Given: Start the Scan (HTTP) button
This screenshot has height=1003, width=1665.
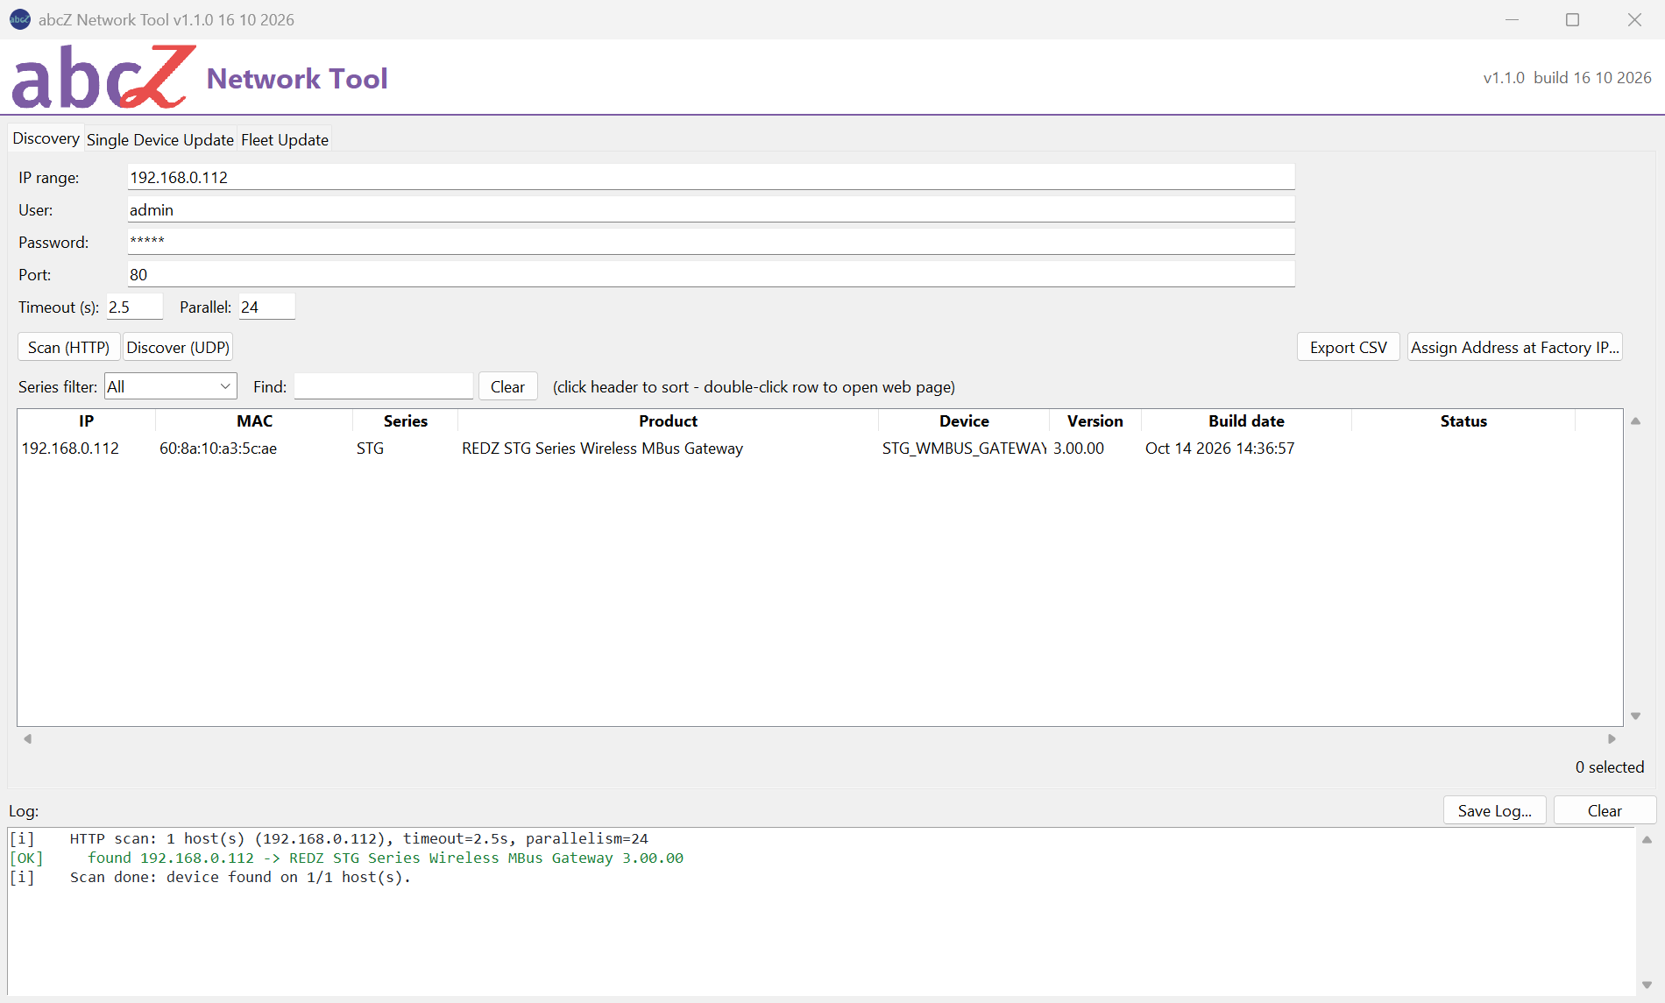Looking at the screenshot, I should click(x=68, y=347).
